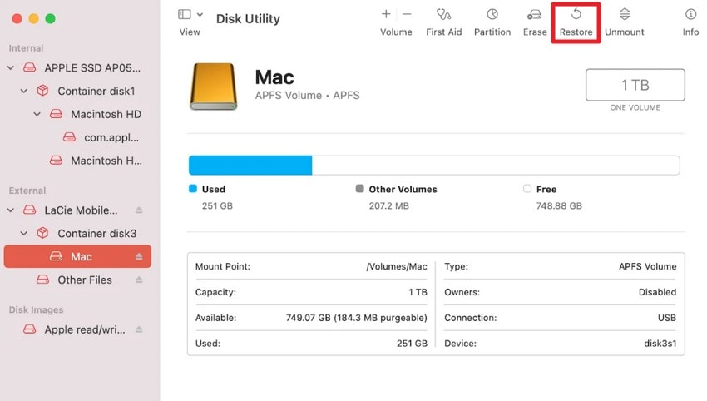This screenshot has width=707, height=401.
Task: Click the USB connection value
Action: (x=667, y=318)
